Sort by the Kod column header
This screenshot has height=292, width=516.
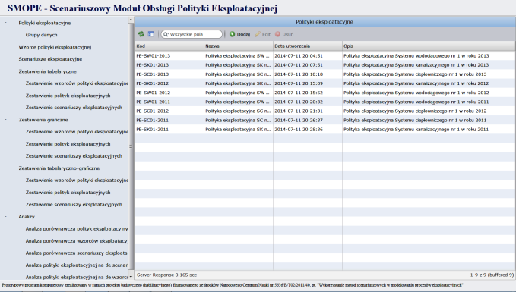169,46
